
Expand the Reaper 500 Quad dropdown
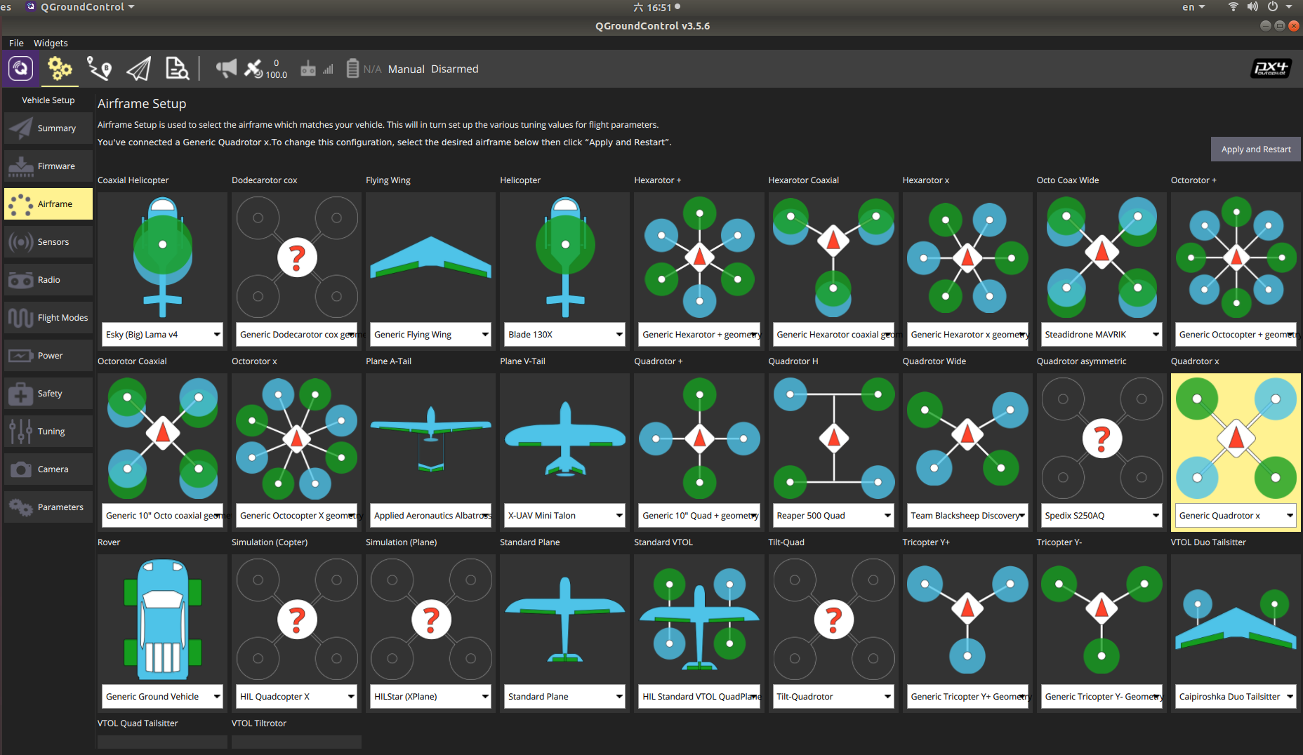tap(833, 515)
